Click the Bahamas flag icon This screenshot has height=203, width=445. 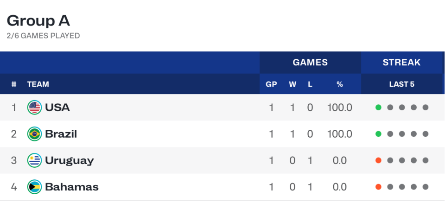(x=35, y=187)
